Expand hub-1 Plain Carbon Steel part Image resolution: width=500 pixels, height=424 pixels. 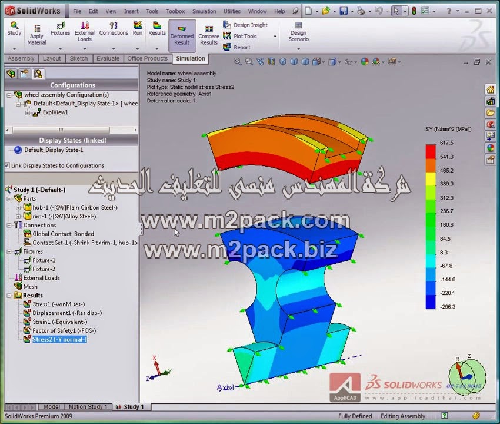(18, 207)
